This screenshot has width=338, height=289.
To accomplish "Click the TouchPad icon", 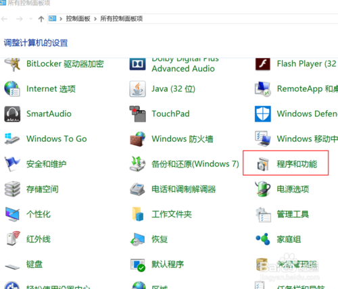I will (x=137, y=114).
